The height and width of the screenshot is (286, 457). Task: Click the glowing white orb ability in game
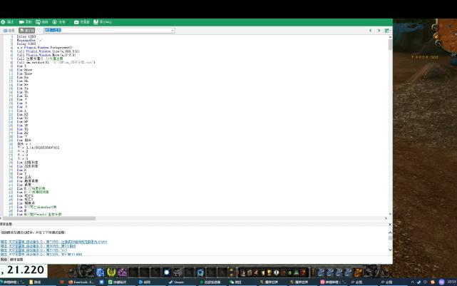167,272
